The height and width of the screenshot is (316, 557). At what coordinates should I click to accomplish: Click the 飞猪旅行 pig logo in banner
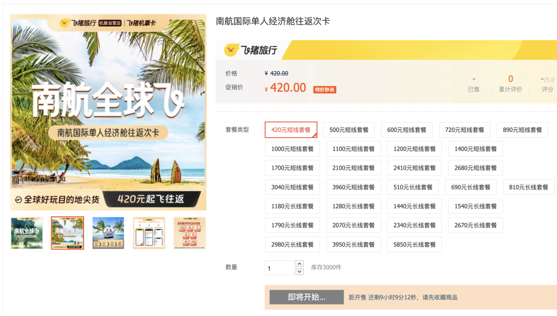coord(231,50)
